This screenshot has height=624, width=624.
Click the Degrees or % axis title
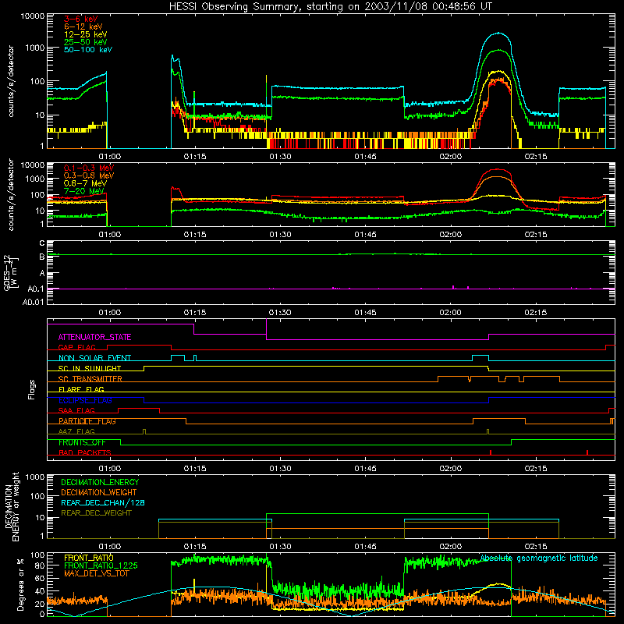coord(20,585)
